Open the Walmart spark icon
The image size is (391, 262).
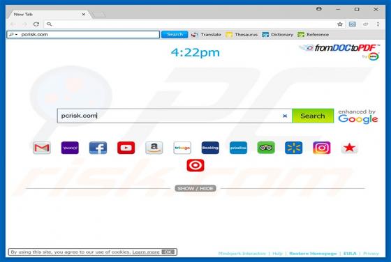point(294,148)
